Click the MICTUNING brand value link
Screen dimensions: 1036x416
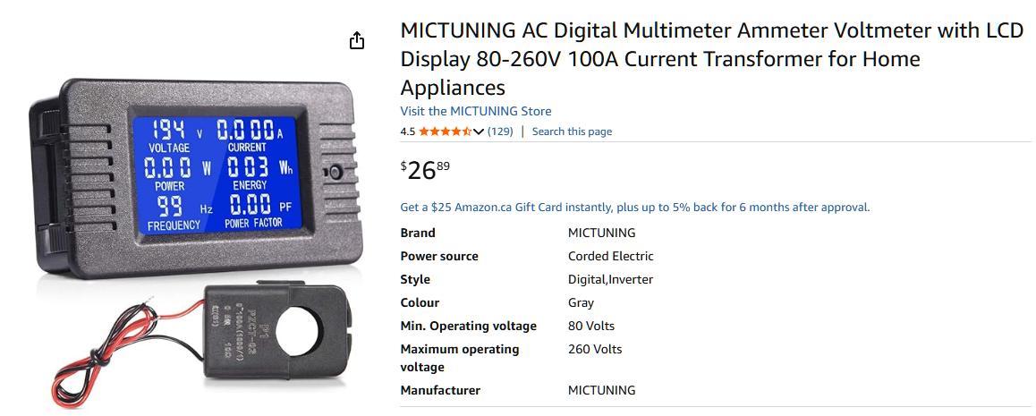[x=601, y=233]
